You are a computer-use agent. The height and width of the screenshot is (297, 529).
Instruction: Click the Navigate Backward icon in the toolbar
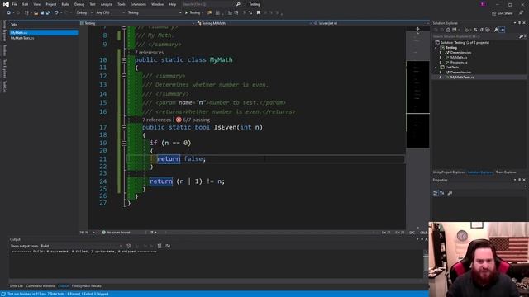(8, 13)
